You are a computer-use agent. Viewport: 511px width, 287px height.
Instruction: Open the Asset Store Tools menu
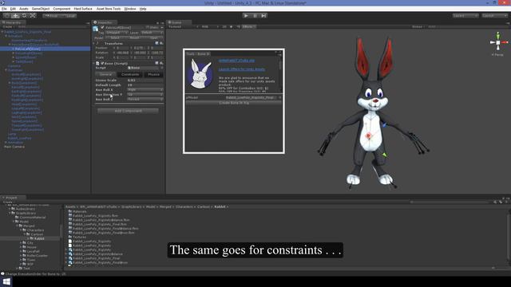click(x=109, y=9)
